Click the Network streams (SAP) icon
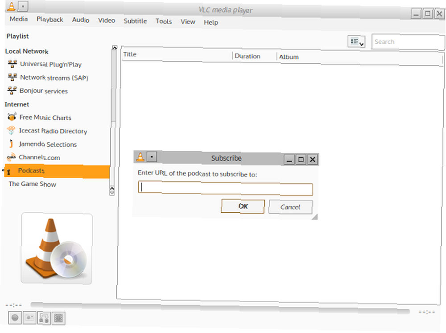The width and height of the screenshot is (446, 333). click(12, 77)
